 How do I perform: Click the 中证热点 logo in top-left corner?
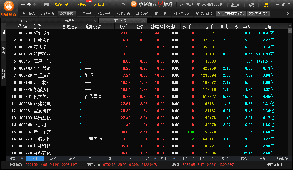coord(9,8)
